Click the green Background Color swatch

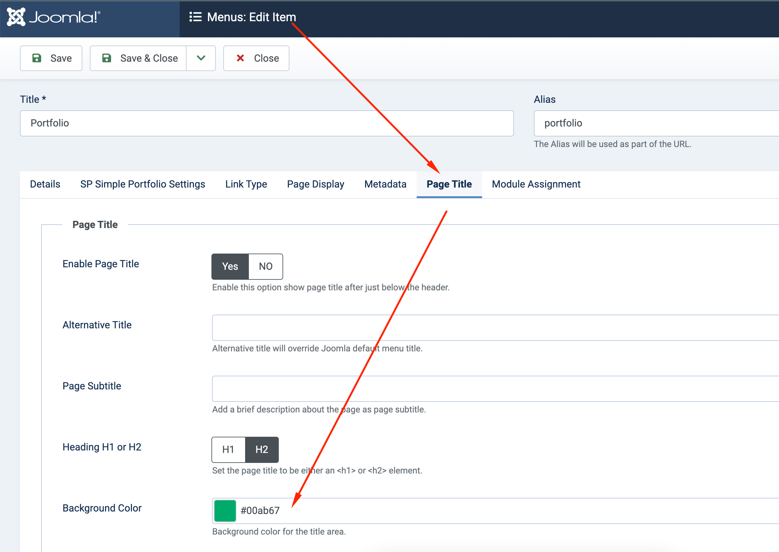[225, 511]
